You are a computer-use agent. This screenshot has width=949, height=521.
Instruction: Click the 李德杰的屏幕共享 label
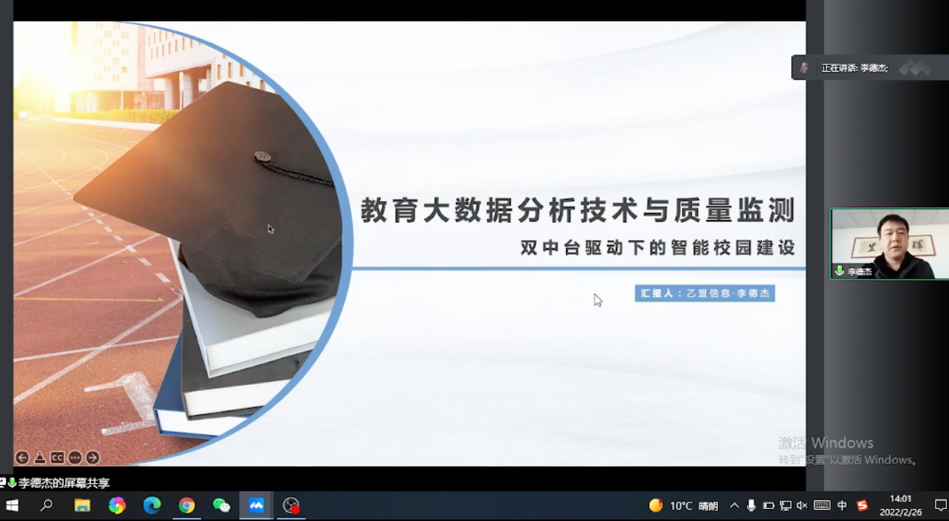(64, 483)
